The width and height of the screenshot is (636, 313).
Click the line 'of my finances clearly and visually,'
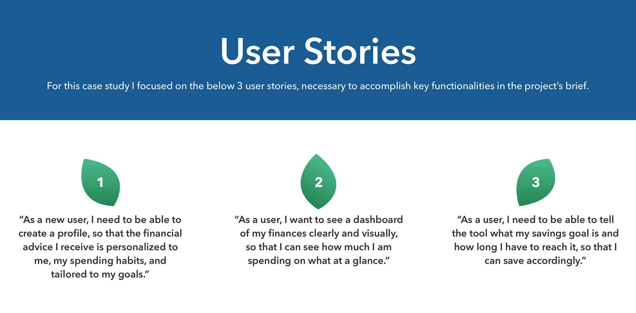click(x=319, y=233)
